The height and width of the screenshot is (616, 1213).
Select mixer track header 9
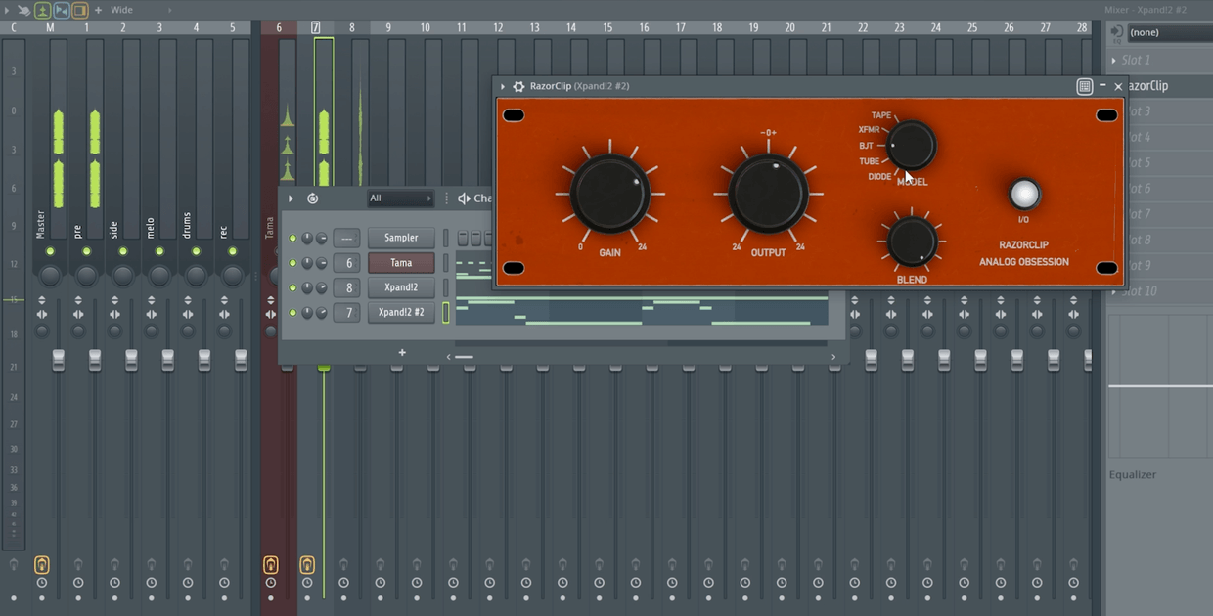388,27
